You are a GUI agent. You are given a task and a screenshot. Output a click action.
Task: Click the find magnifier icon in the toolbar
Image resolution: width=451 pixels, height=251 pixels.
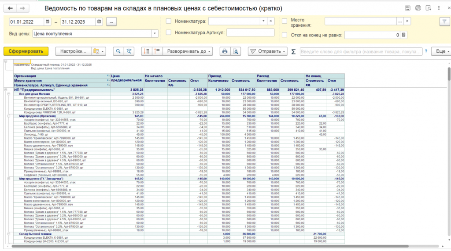(x=118, y=51)
